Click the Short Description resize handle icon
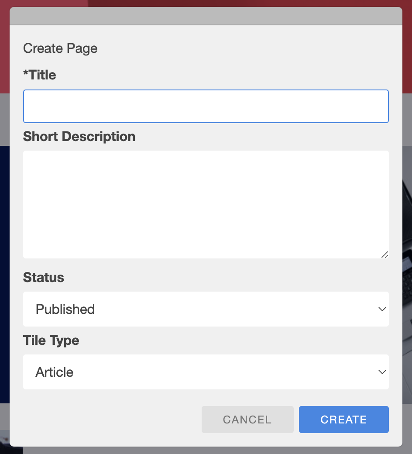This screenshot has width=412, height=454. click(385, 255)
